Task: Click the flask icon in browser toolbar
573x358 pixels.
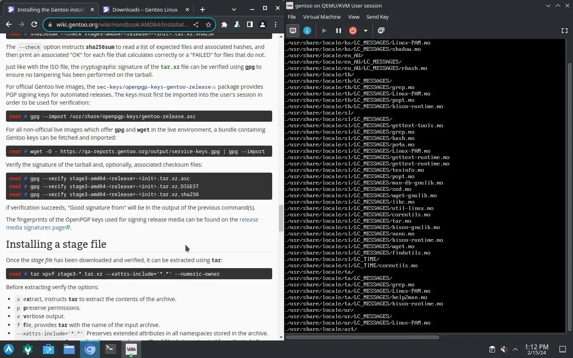Action: [x=237, y=25]
